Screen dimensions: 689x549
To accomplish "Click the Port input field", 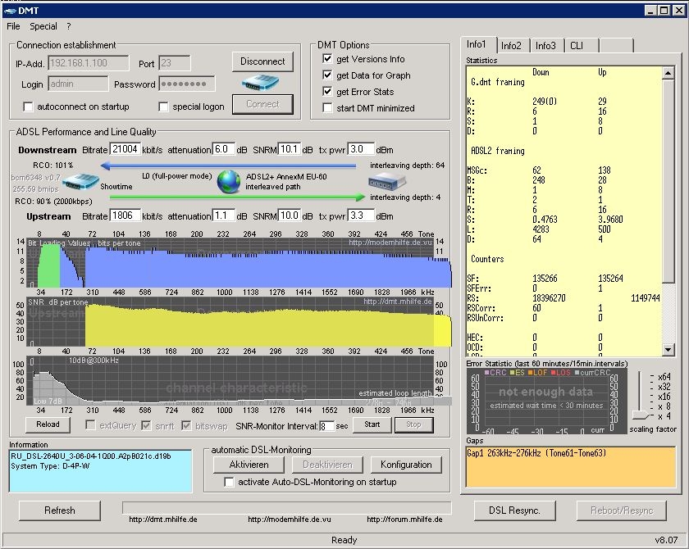I will (175, 63).
